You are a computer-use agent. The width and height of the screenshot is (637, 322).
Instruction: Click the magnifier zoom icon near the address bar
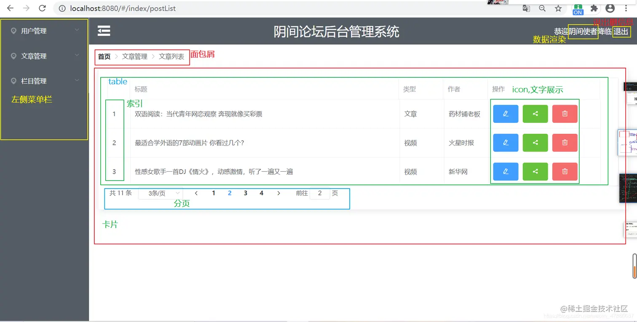click(542, 8)
